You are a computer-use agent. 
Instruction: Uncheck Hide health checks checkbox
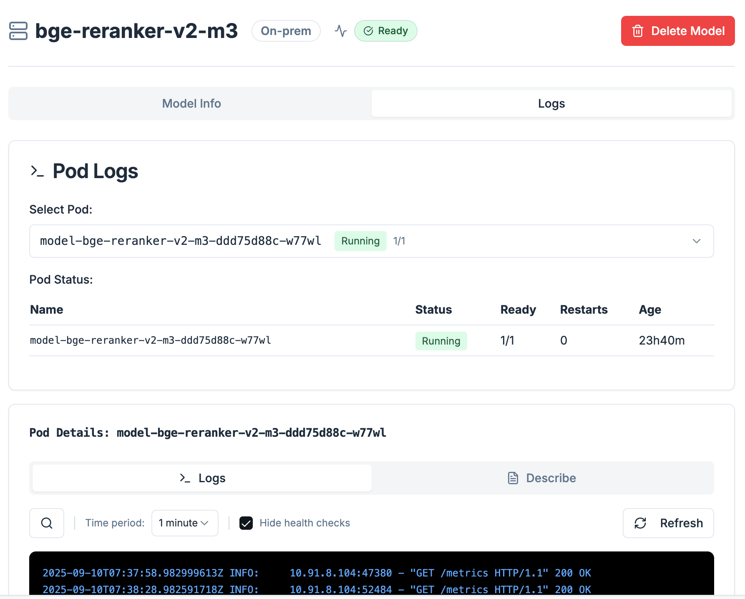click(246, 523)
